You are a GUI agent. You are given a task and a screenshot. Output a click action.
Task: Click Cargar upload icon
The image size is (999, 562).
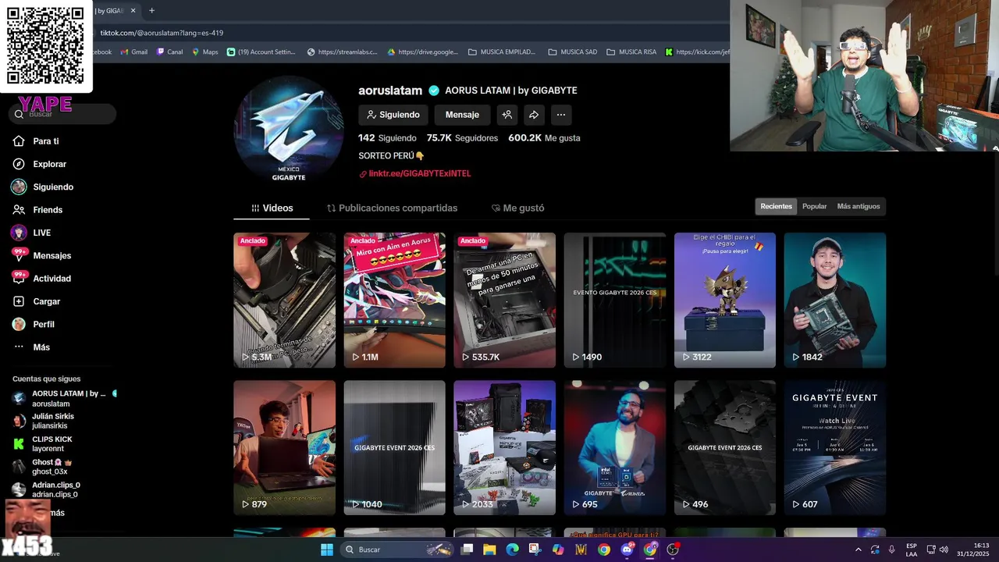pyautogui.click(x=19, y=301)
